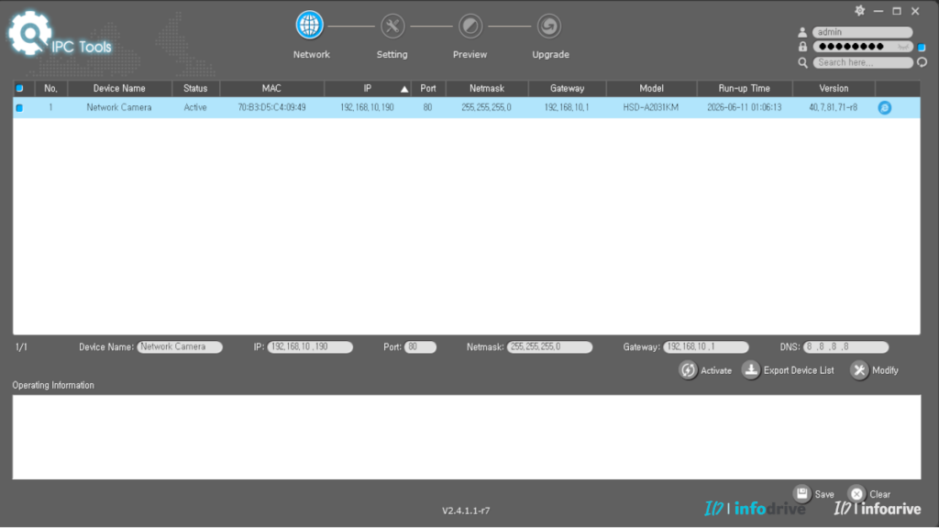The image size is (939, 528).
Task: Sort by IP using the arrow indicator
Action: click(x=404, y=89)
